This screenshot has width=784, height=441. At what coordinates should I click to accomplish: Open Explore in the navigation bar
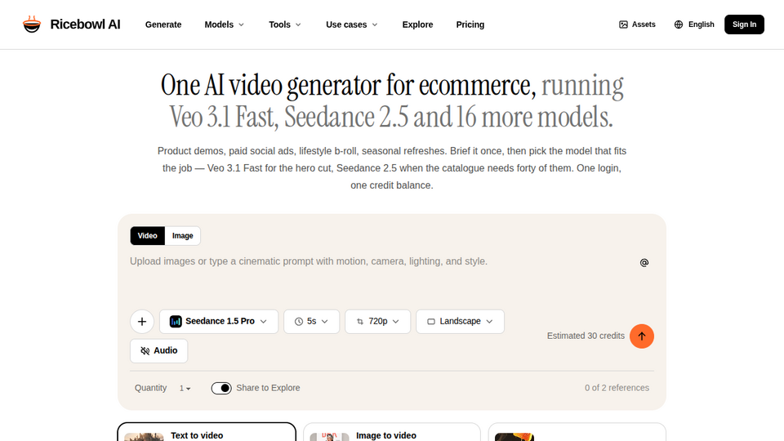pyautogui.click(x=417, y=24)
